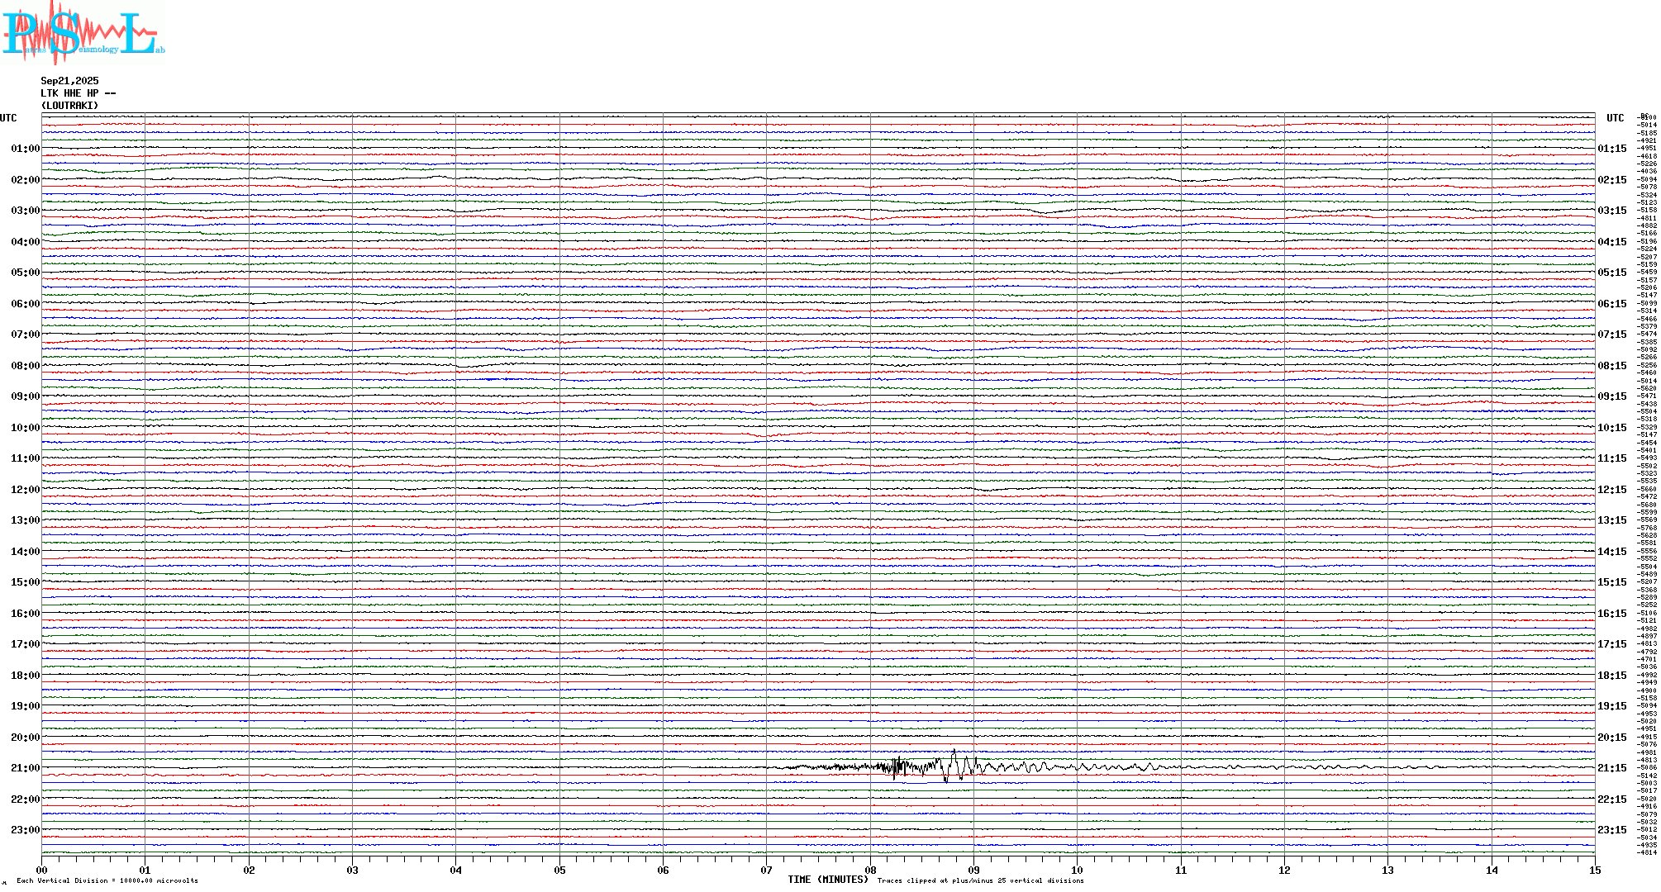The height and width of the screenshot is (892, 1661).
Task: Click the 23:00 hour label on the left
Action: coord(26,830)
